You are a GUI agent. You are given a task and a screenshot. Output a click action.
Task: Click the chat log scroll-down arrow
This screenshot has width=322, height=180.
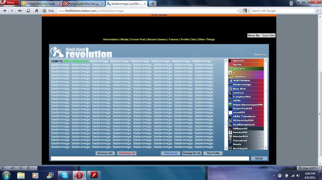[x=226, y=148]
